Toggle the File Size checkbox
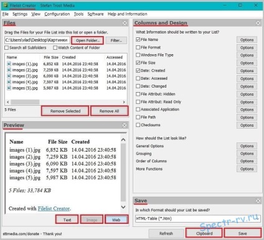Viewport: 264px width, 240px height. [138, 63]
